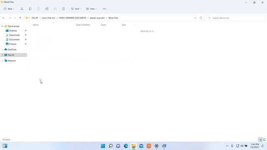Open the Widgets panel on taskbar
Screen dimensions: 267x150
coord(5,146)
